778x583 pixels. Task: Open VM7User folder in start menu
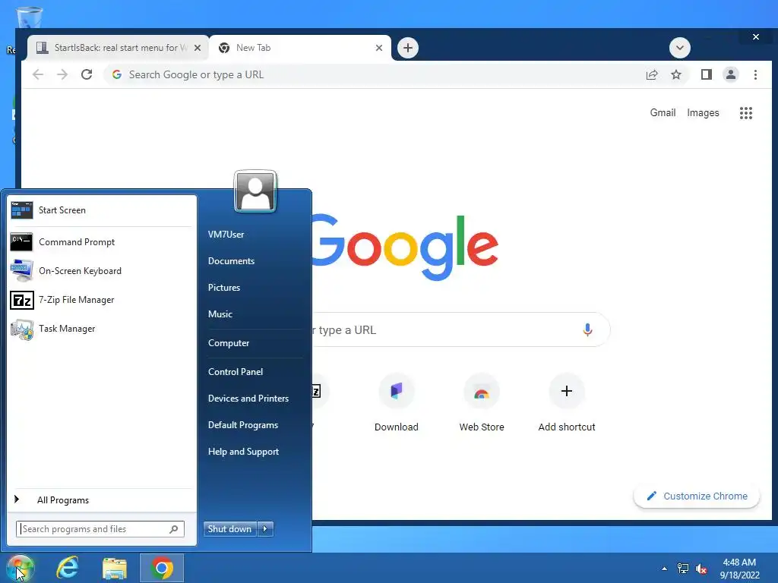point(226,235)
